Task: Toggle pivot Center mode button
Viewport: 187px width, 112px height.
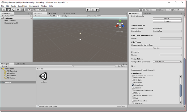Action: coord(33,10)
